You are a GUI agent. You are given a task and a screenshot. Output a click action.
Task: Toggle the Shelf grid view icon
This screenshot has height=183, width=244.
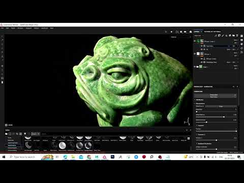coord(189,138)
